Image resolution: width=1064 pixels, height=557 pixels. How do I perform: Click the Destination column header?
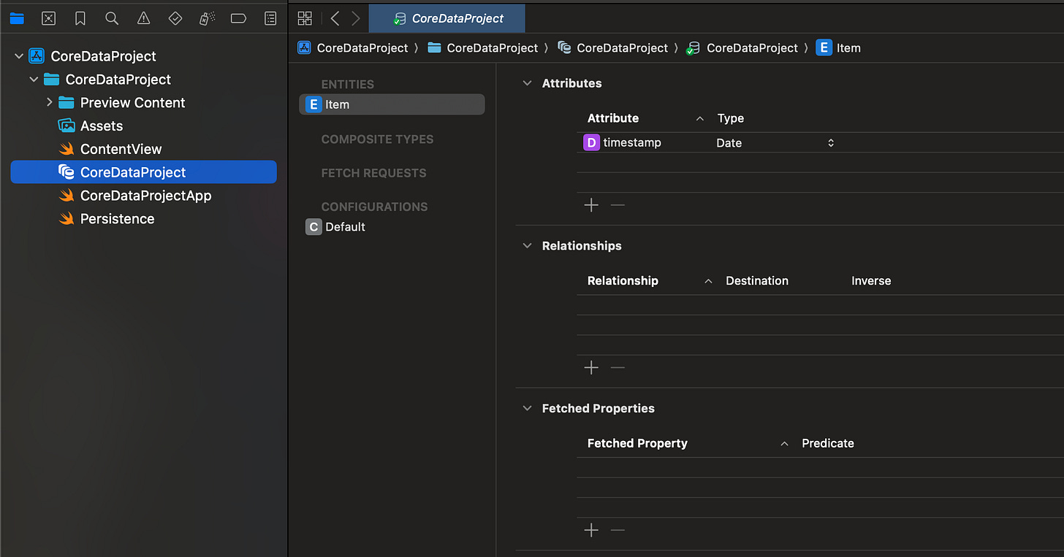757,281
